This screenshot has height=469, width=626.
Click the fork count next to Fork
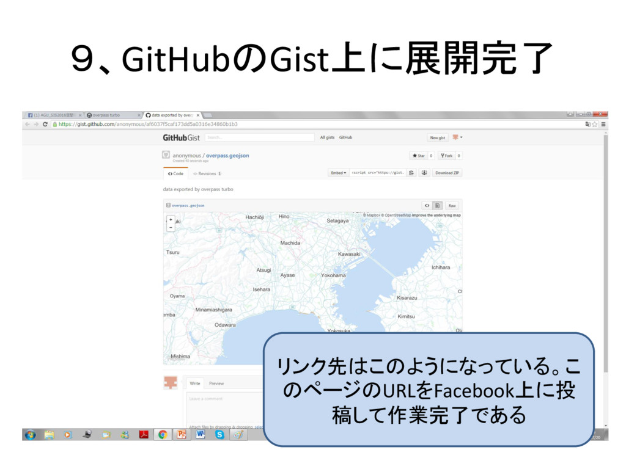pyautogui.click(x=458, y=156)
